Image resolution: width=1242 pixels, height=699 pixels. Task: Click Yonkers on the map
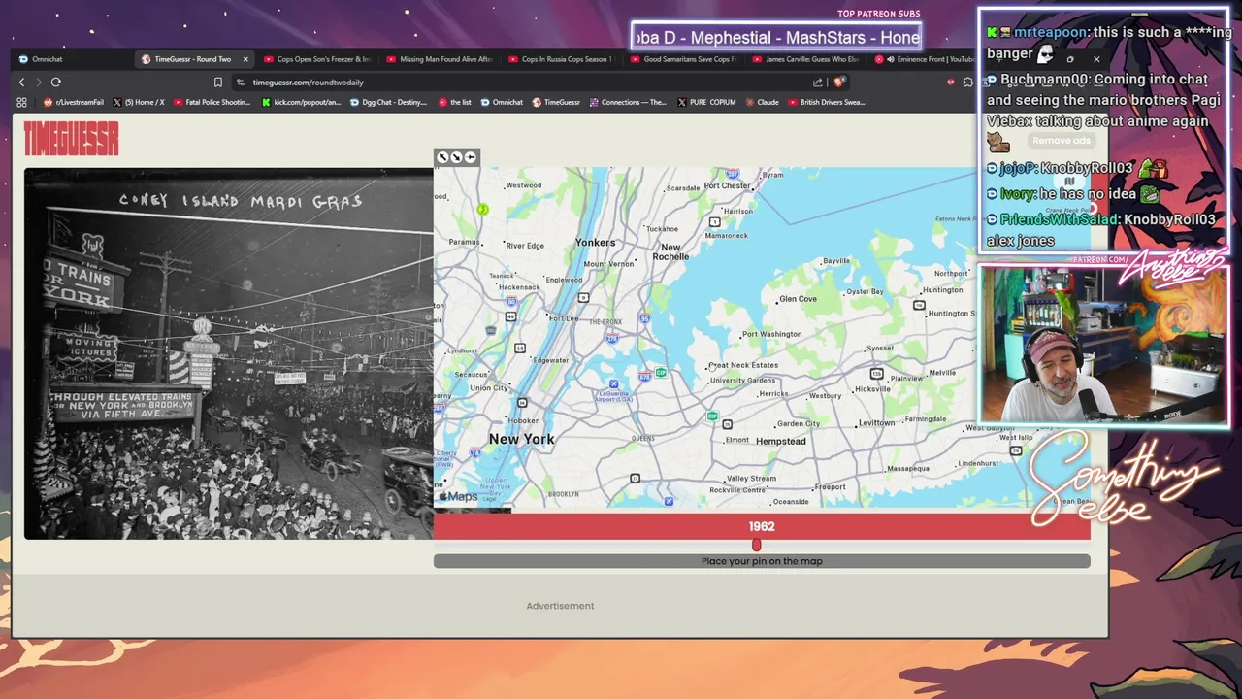[595, 243]
